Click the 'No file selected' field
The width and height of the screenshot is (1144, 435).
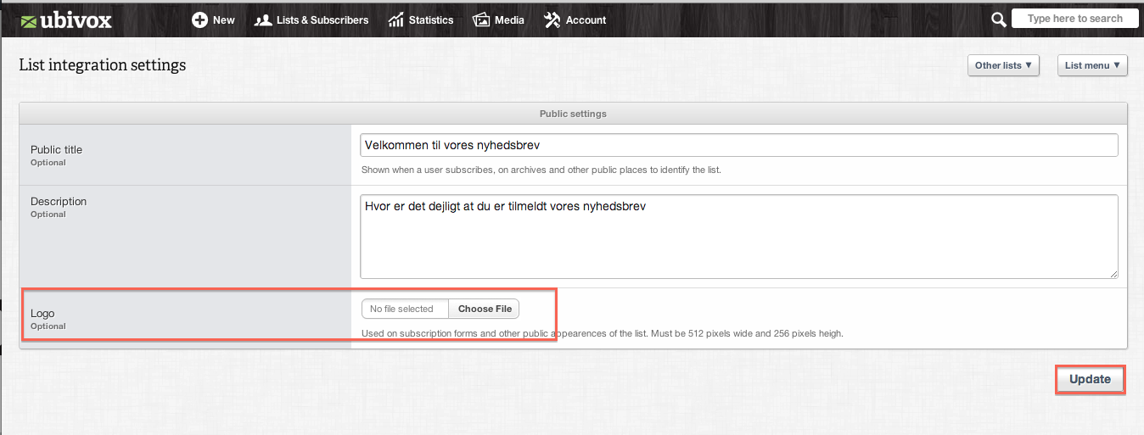405,309
